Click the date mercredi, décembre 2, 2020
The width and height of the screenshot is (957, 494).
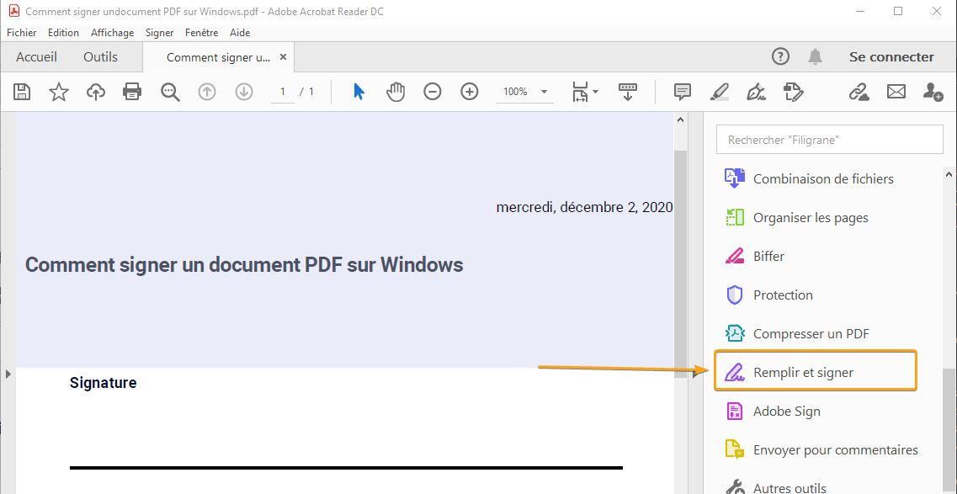tap(585, 207)
